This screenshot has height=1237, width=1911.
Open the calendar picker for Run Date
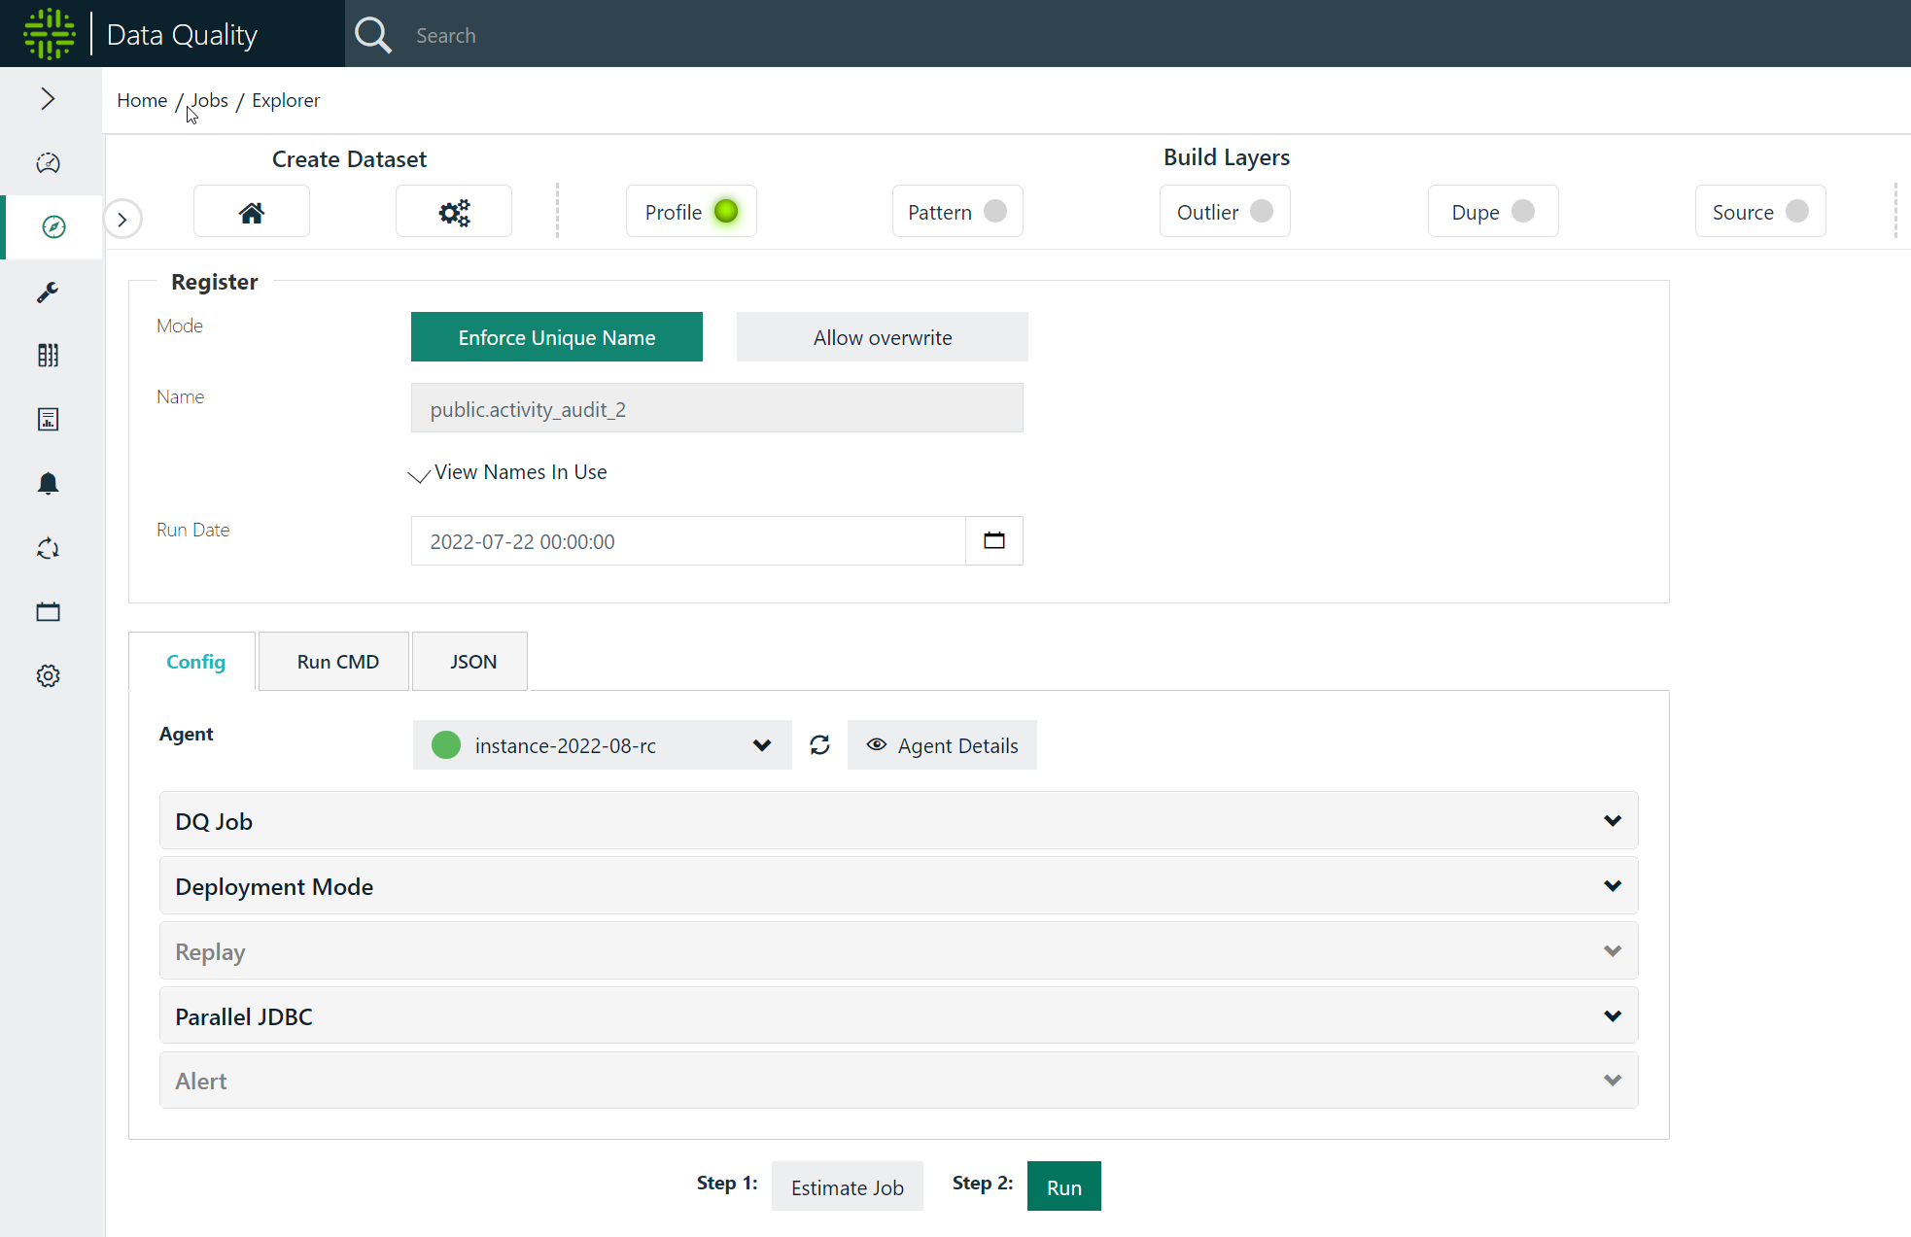point(993,541)
